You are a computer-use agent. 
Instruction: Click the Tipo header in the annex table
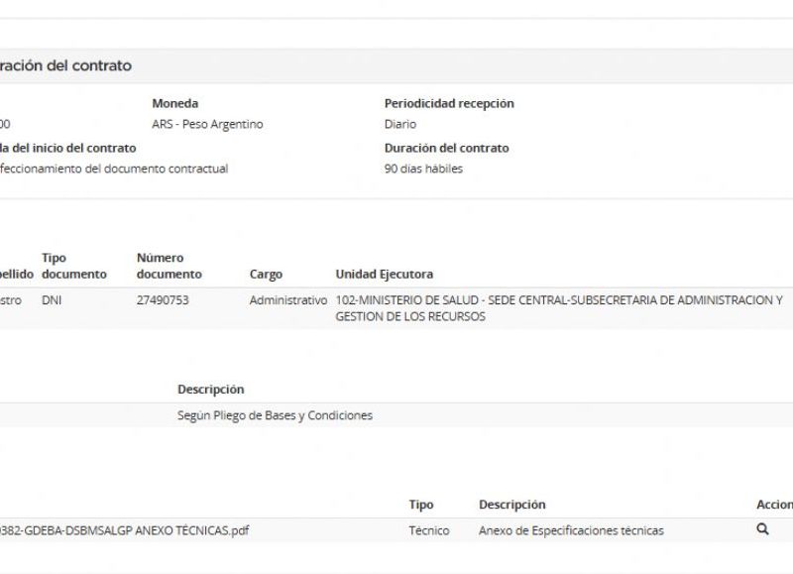point(421,505)
